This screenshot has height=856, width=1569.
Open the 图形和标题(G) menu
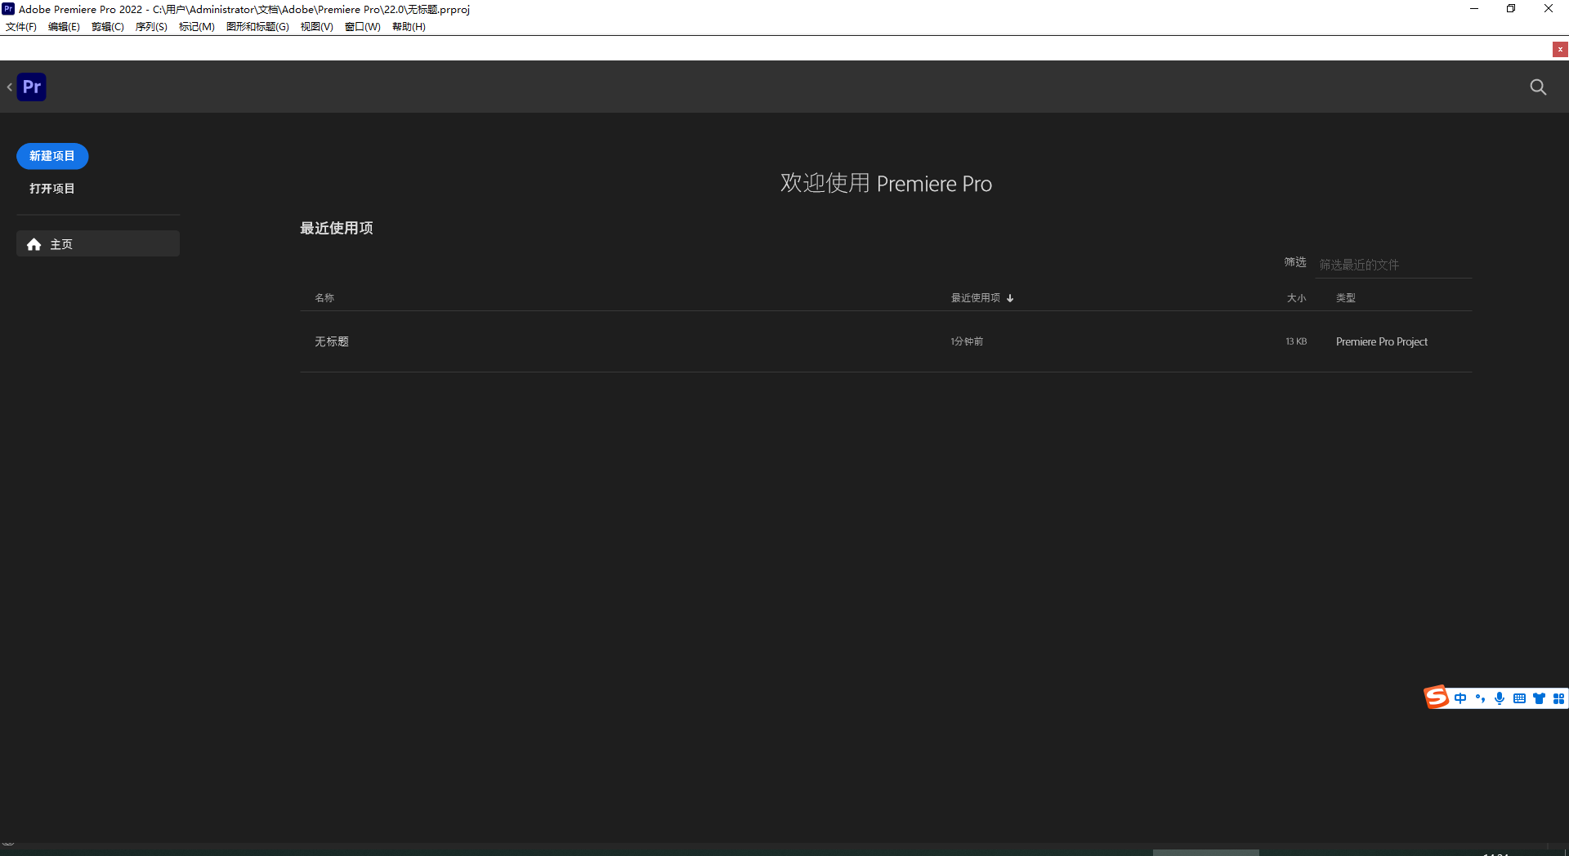coord(257,26)
